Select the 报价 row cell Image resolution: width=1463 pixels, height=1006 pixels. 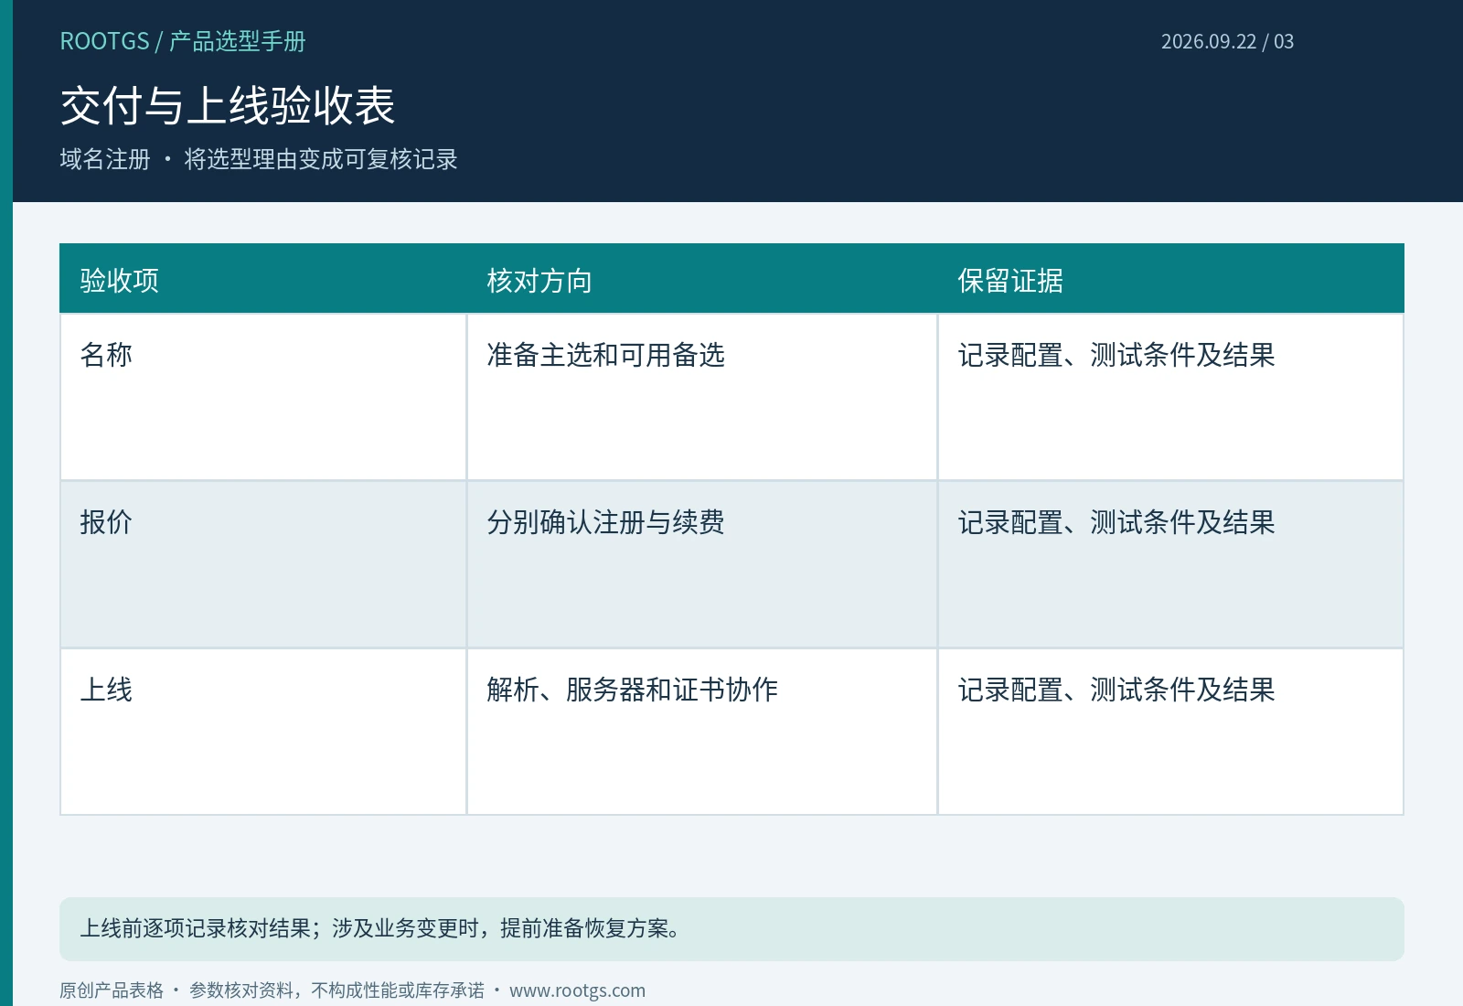(x=263, y=564)
